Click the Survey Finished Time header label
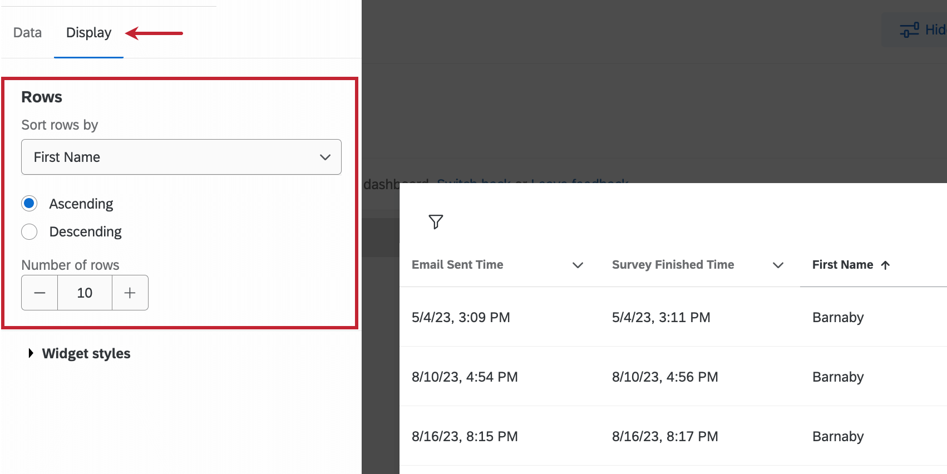 [x=673, y=265]
